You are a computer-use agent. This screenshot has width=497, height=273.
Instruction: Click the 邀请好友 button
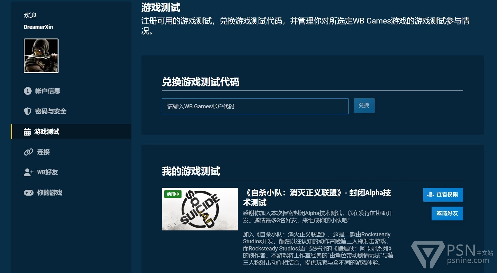(447, 214)
